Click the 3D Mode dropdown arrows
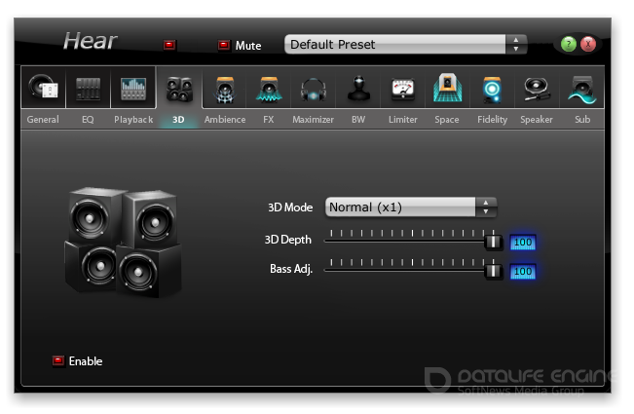The height and width of the screenshot is (414, 634). [x=485, y=207]
